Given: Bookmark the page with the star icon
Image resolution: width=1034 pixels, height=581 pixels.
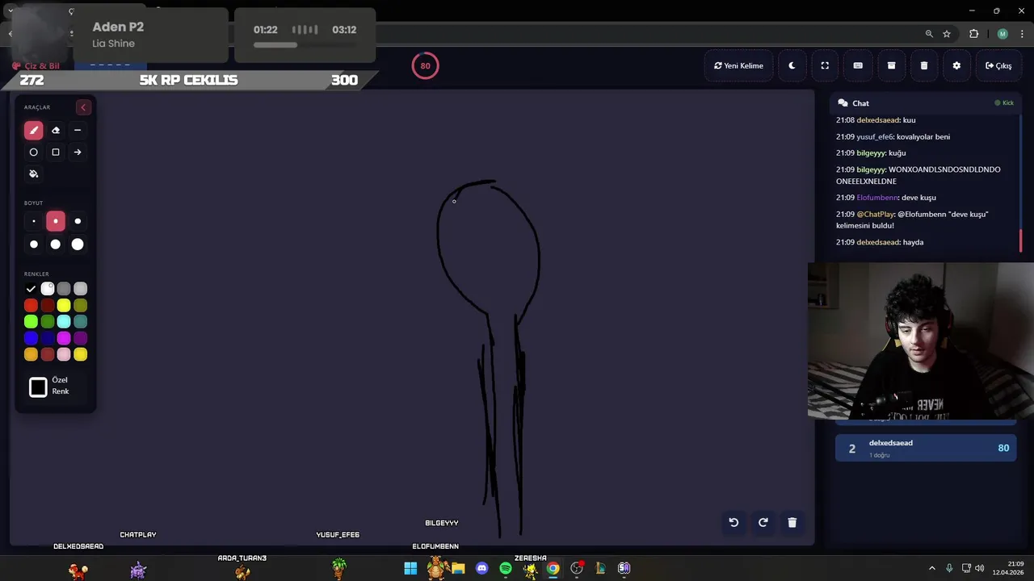Looking at the screenshot, I should (x=947, y=34).
